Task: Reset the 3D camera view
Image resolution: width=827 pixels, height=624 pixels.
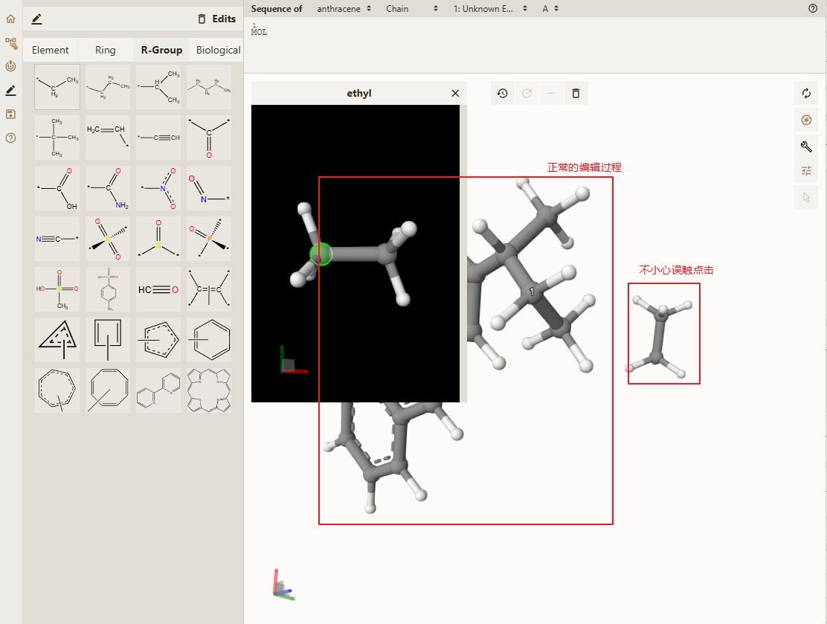Action: tap(806, 94)
